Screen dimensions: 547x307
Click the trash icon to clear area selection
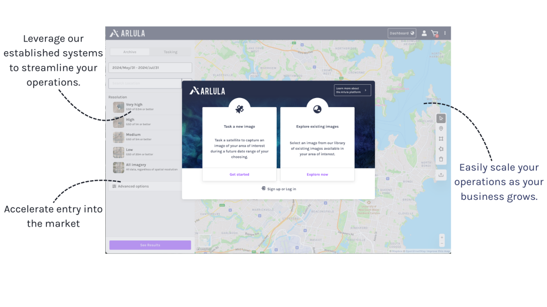click(x=441, y=158)
